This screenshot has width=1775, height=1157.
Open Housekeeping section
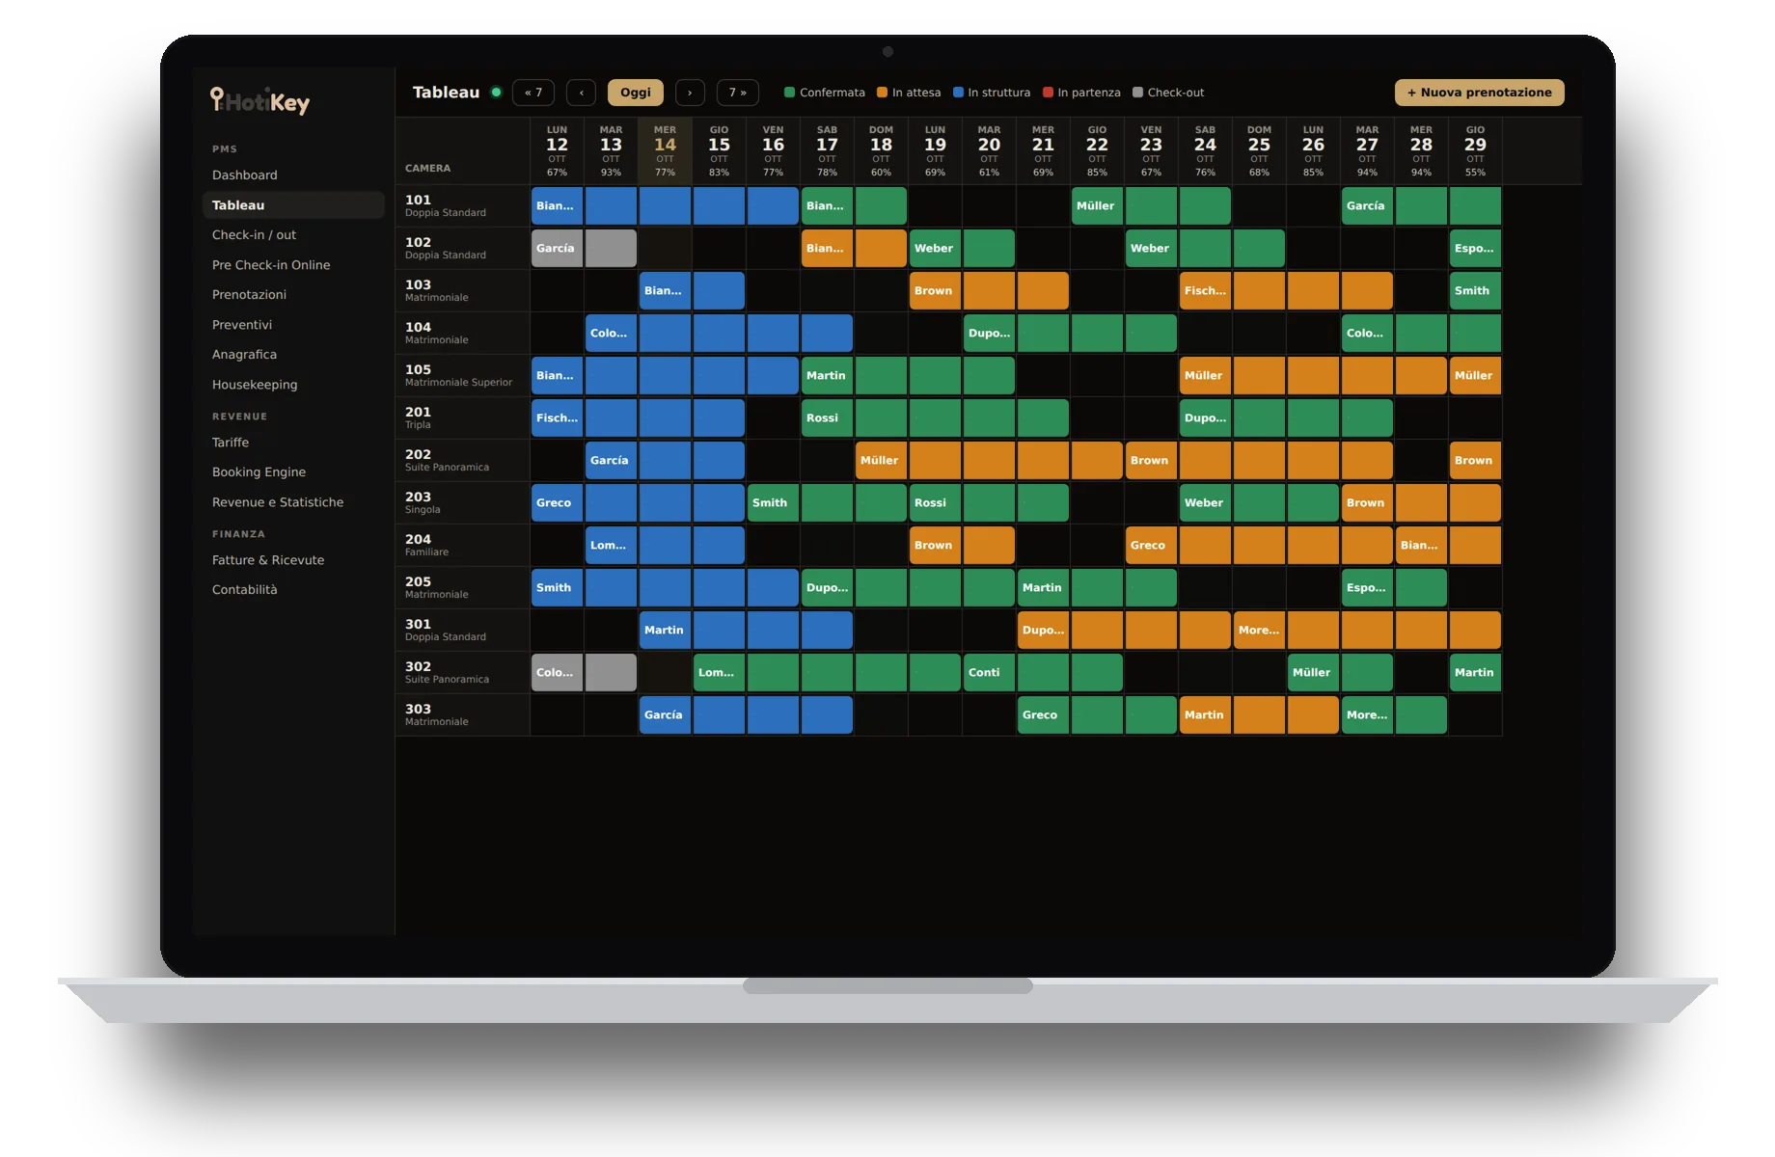coord(293,384)
